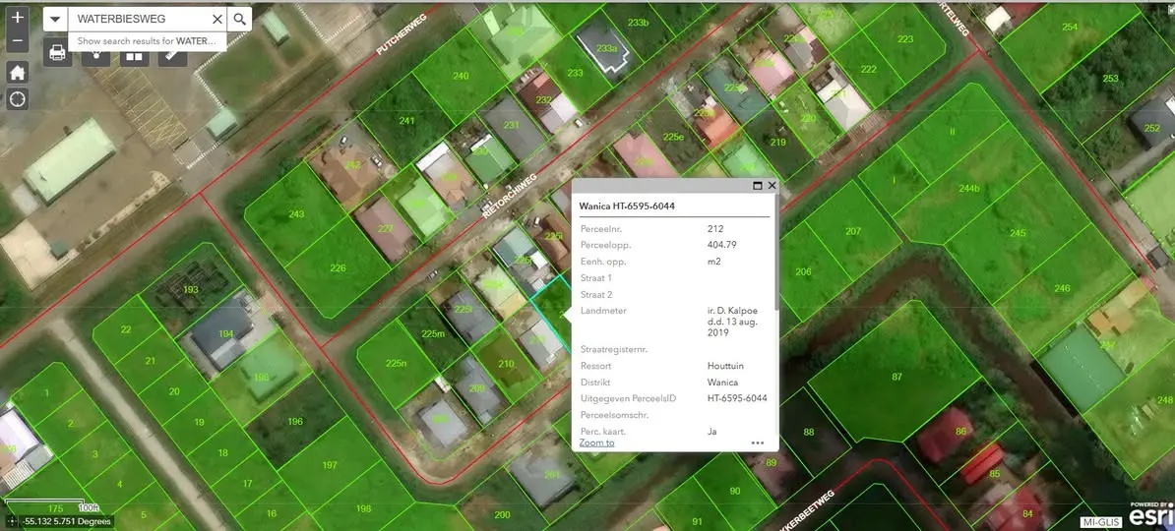
Task: Close the Wanica HT-6595-6044 popup
Action: click(x=772, y=186)
